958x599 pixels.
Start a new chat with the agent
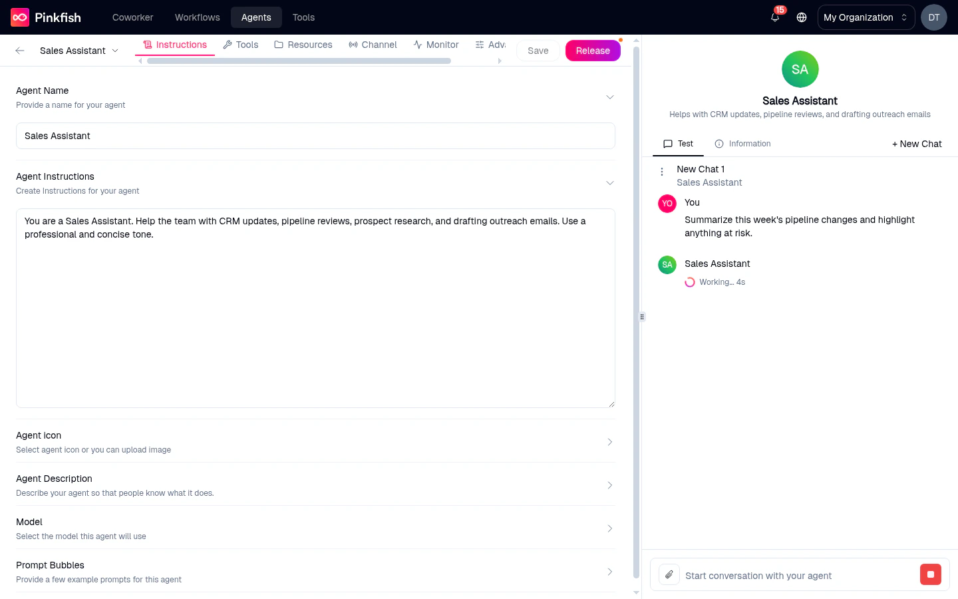tap(917, 144)
